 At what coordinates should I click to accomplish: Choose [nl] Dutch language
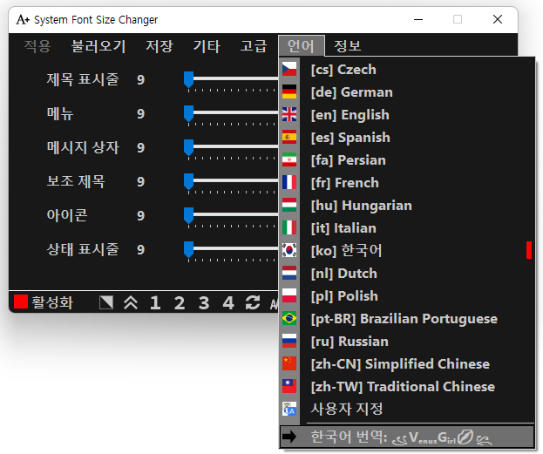coord(407,274)
